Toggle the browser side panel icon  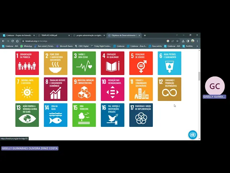188,41
